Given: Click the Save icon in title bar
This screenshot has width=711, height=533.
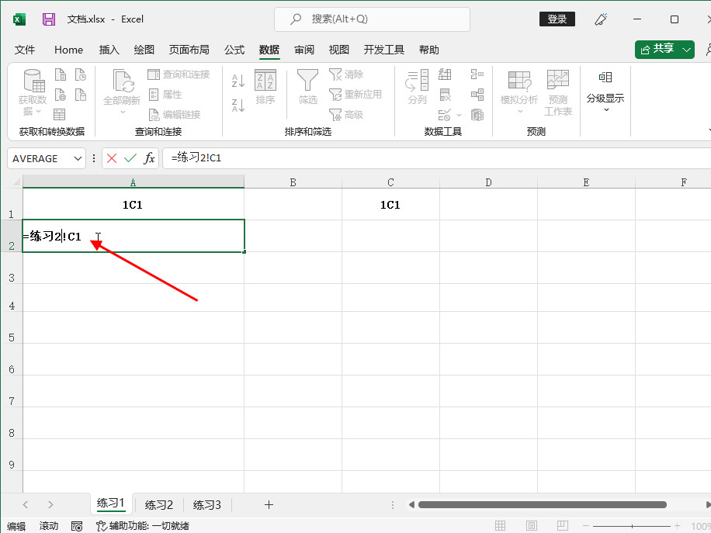Looking at the screenshot, I should click(49, 19).
